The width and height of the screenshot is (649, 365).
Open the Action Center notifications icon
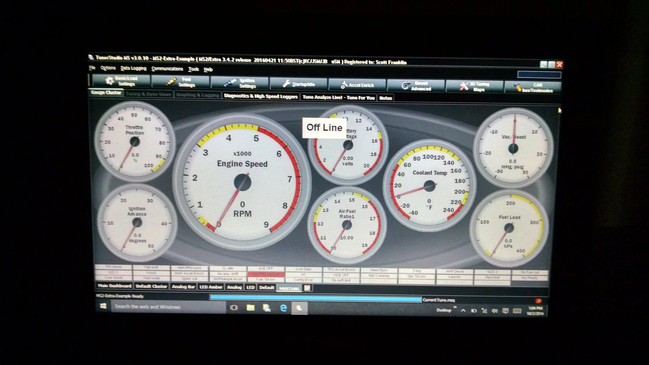pyautogui.click(x=505, y=311)
